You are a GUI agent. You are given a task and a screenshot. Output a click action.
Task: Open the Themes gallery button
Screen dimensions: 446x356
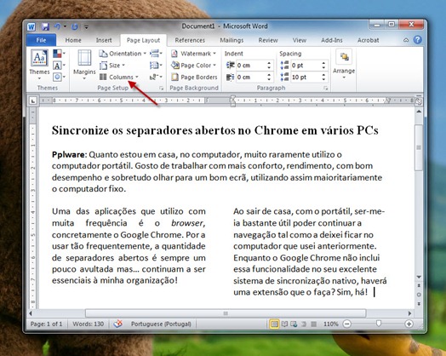(39, 66)
